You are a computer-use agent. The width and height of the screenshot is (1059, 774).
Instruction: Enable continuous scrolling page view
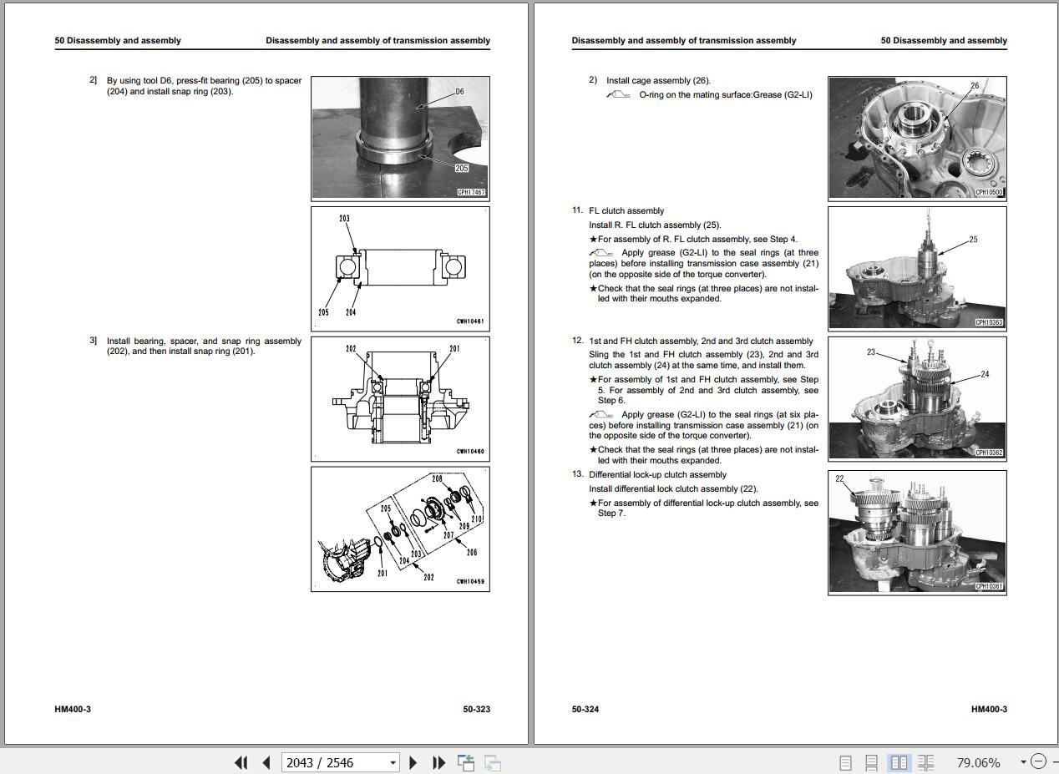tap(871, 762)
